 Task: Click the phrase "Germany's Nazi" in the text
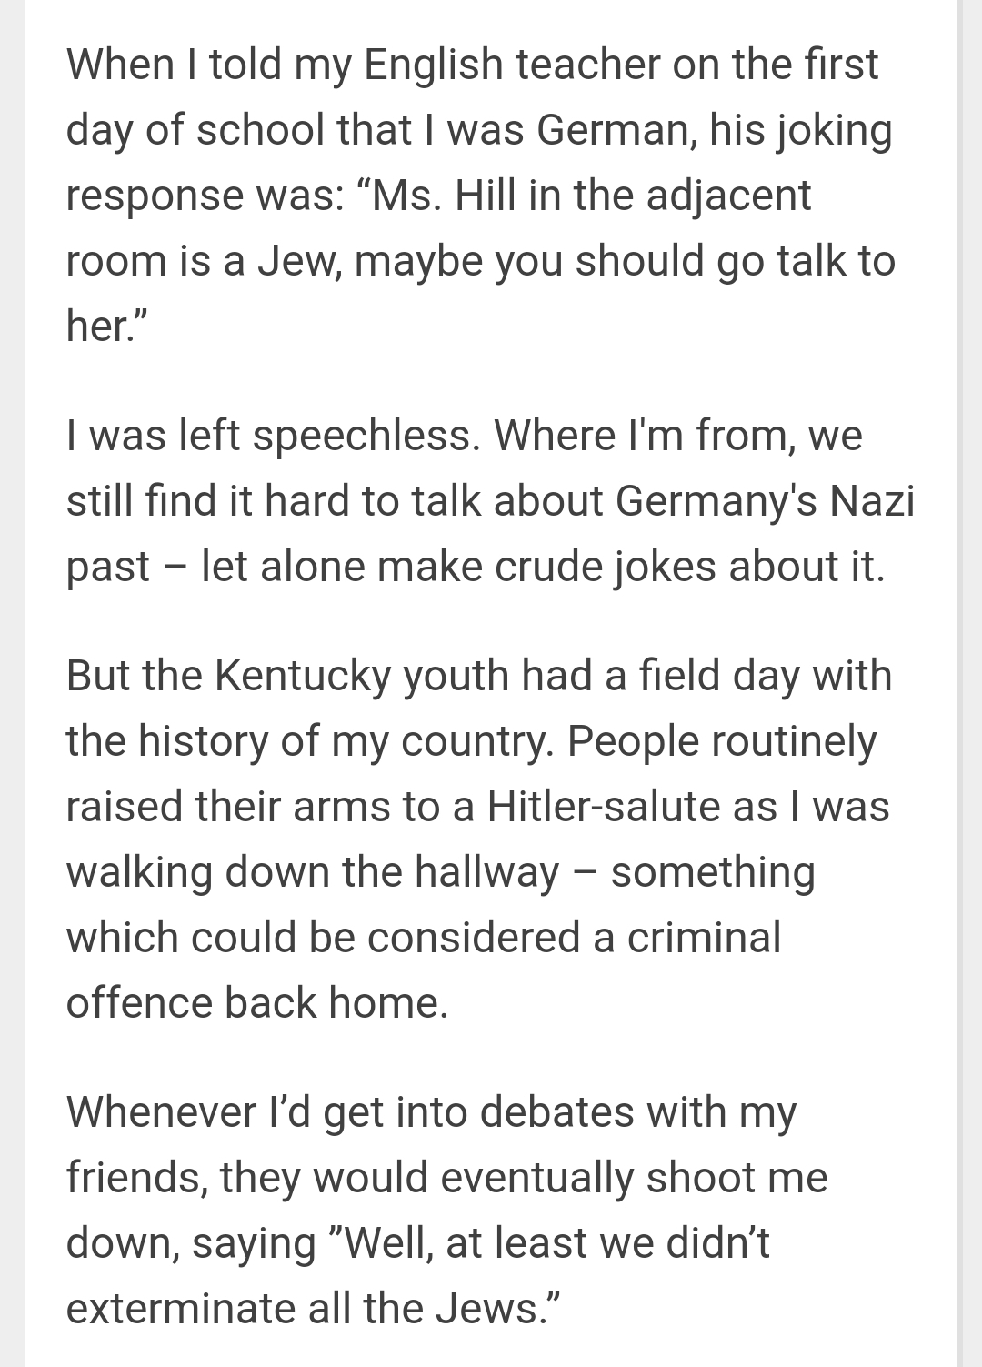(764, 501)
